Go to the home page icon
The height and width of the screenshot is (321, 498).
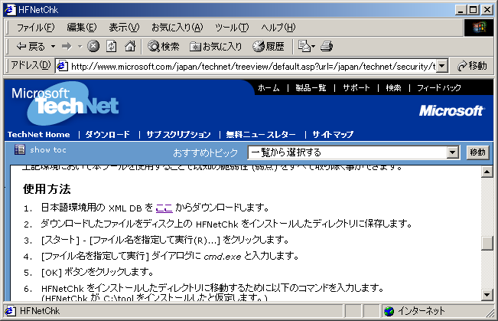[130, 47]
